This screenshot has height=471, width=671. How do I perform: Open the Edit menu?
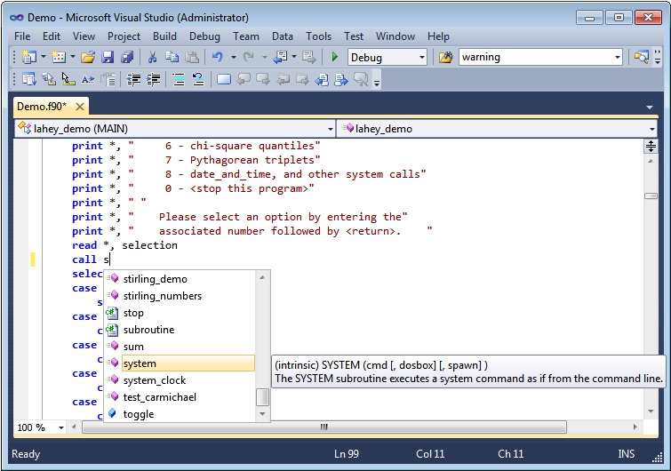click(52, 36)
